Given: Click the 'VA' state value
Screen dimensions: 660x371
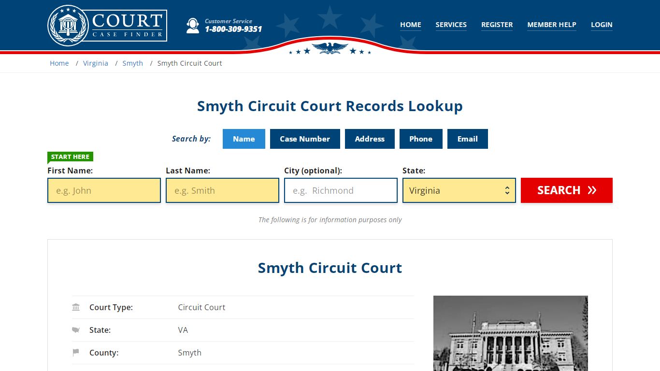Looking at the screenshot, I should [x=183, y=330].
